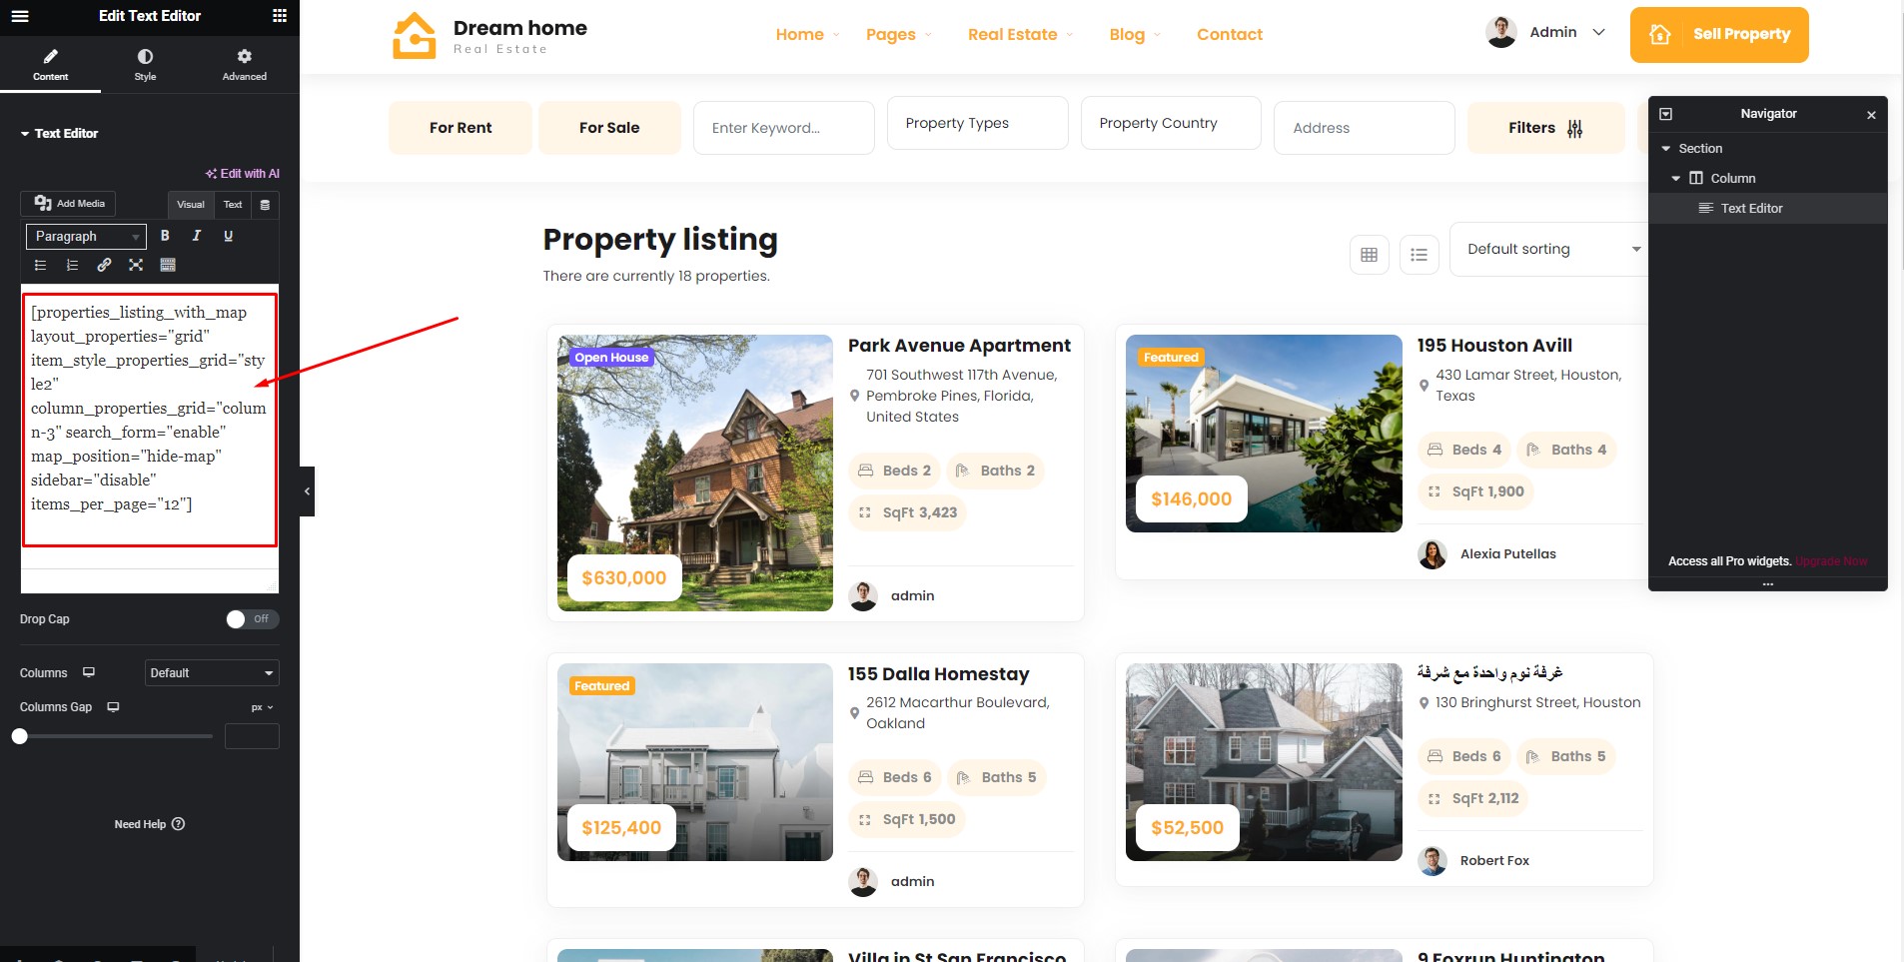1904x962 pixels.
Task: Open responsive device icon next to Columns
Action: [x=89, y=672]
